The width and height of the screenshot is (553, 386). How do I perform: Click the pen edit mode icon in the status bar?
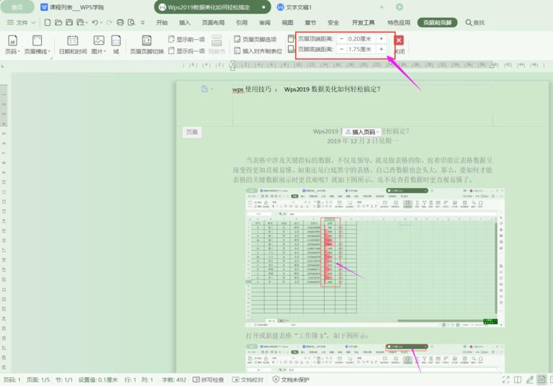pos(530,380)
